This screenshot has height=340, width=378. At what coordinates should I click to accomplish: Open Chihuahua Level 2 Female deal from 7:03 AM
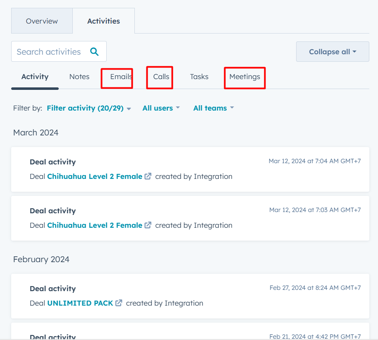tap(95, 225)
